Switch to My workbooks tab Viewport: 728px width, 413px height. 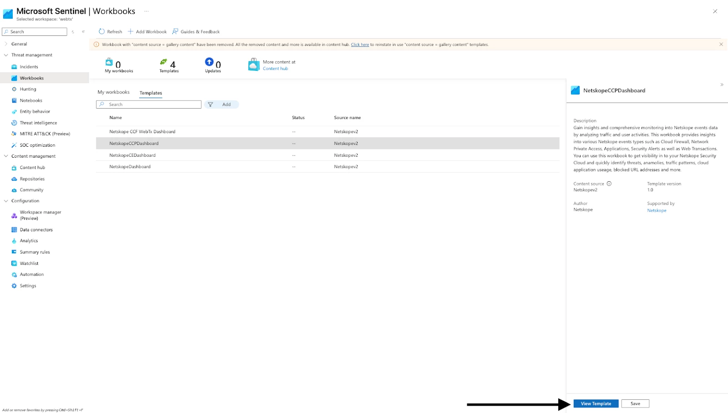[114, 92]
